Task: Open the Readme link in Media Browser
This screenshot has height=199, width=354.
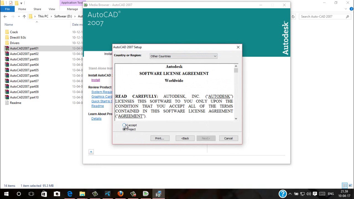Action: (x=98, y=106)
